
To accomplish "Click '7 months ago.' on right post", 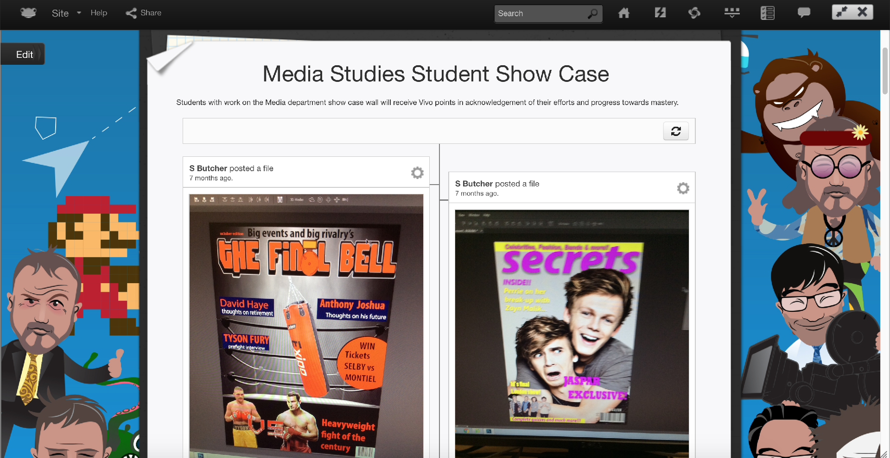I will [x=477, y=193].
